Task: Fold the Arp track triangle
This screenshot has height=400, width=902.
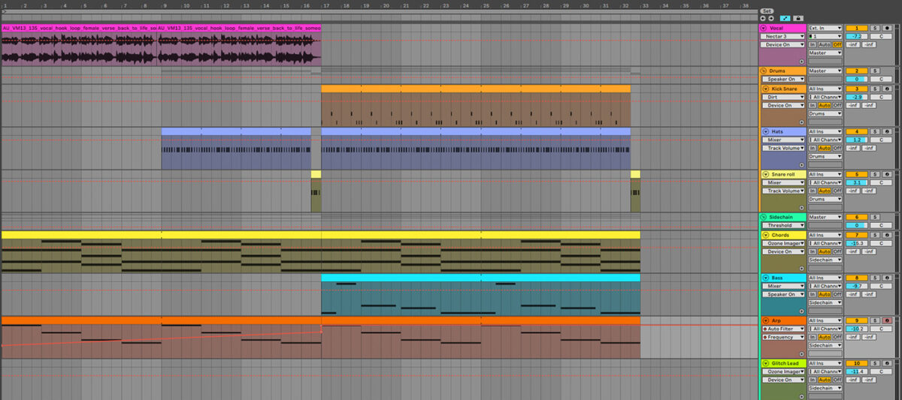Action: coord(766,320)
